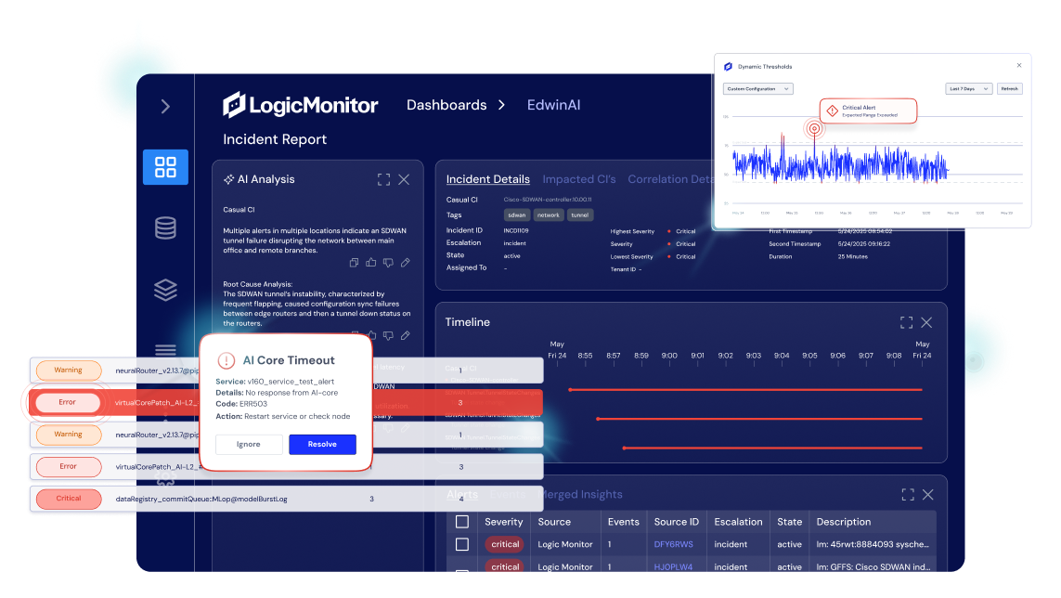Thumbs down the Root Cause Analysis
Screen dimensions: 1061x598
coord(388,335)
